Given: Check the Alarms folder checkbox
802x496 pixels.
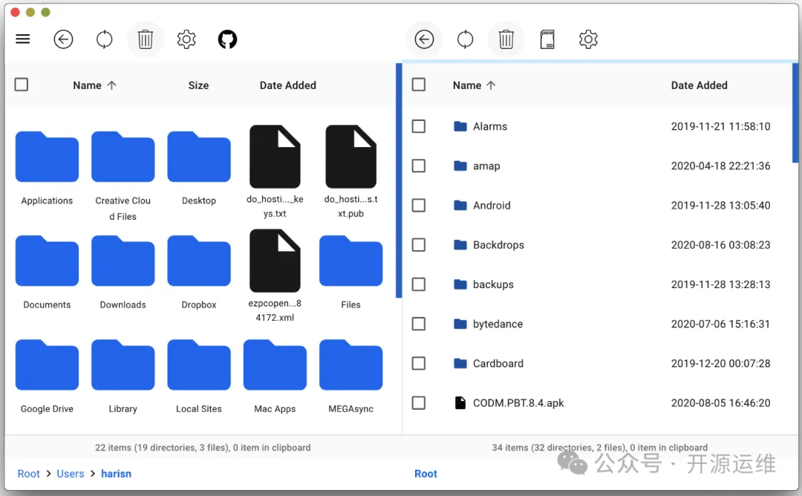Looking at the screenshot, I should [x=419, y=126].
